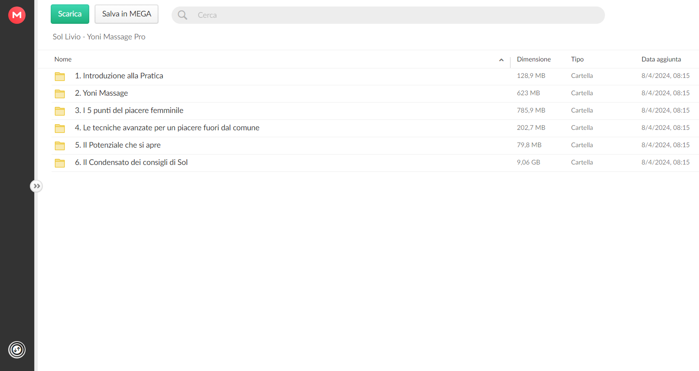699x371 pixels.
Task: Click the date in Introduzione alla Pratica row
Action: (665, 76)
